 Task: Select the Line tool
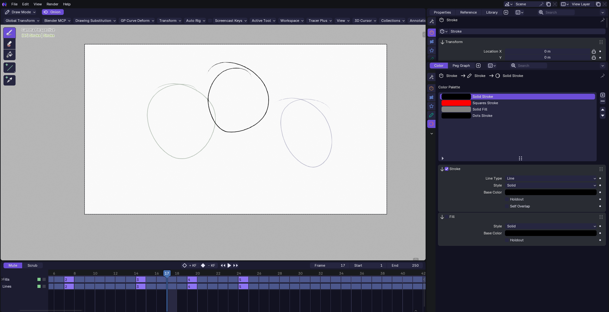[10, 67]
